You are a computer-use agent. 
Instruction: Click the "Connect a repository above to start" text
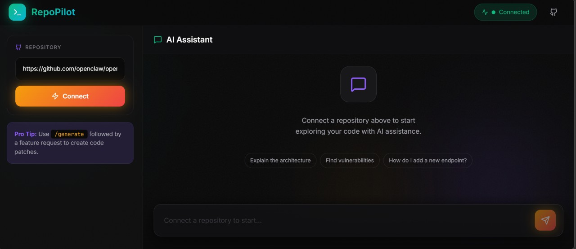pos(358,120)
